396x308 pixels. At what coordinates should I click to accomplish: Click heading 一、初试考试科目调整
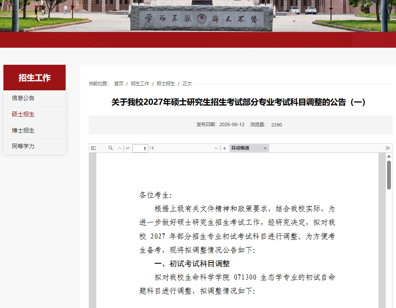point(192,264)
